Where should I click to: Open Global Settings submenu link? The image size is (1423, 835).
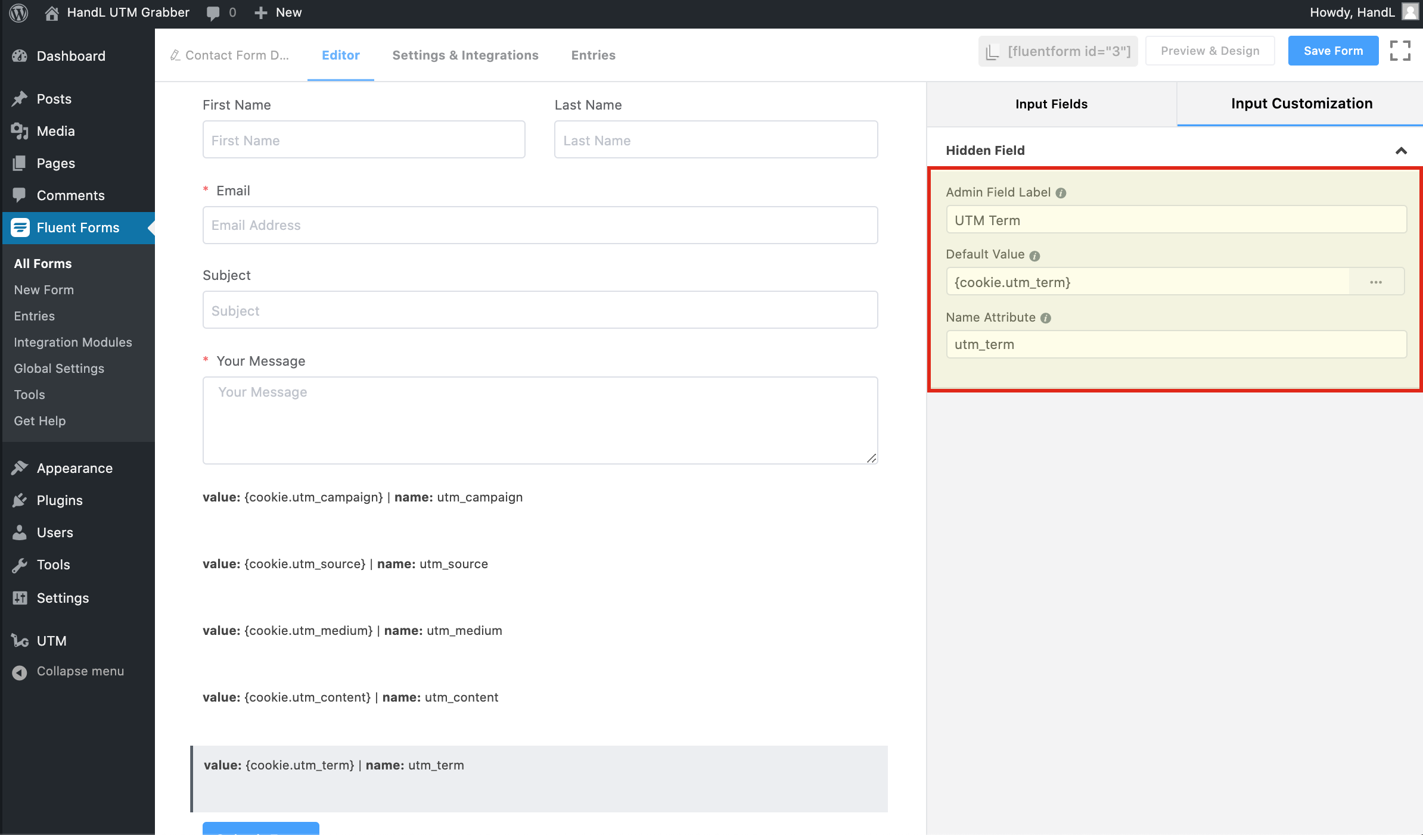pyautogui.click(x=59, y=369)
